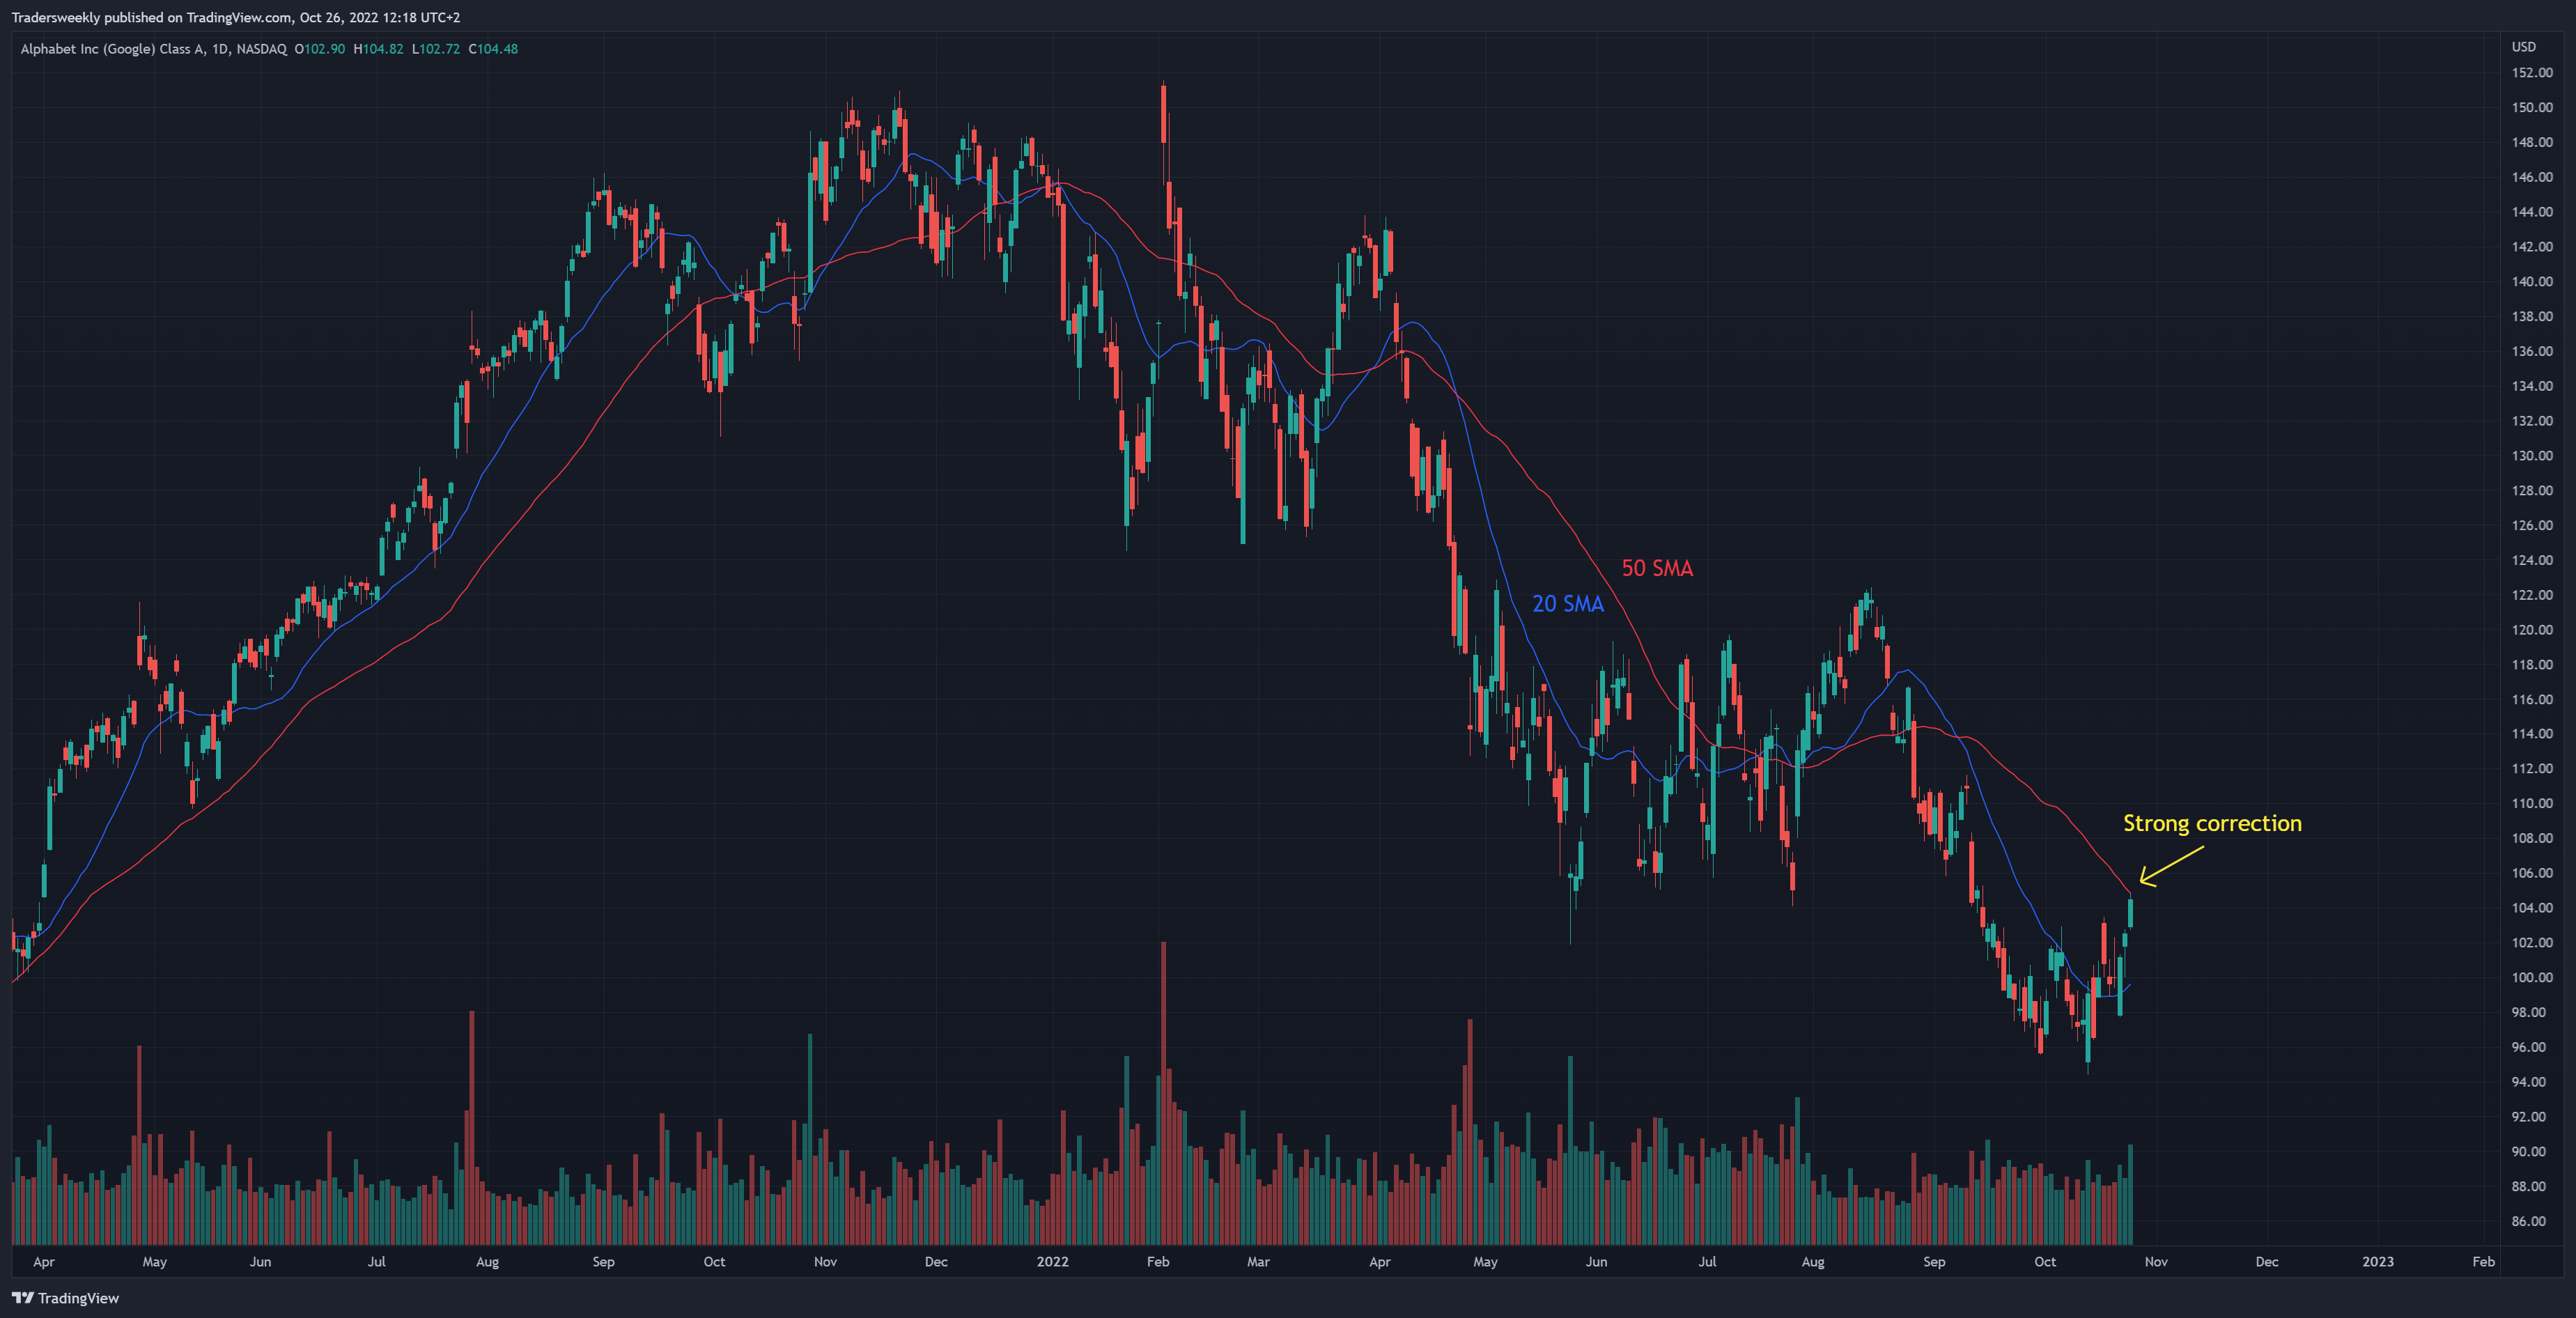The height and width of the screenshot is (1318, 2576).
Task: Click the USD currency label
Action: (x=2523, y=46)
